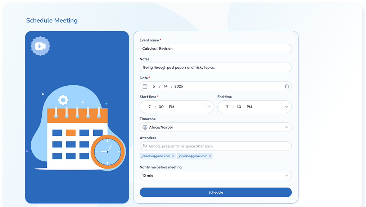Open the Notify me before meeting dropdown

[216, 175]
